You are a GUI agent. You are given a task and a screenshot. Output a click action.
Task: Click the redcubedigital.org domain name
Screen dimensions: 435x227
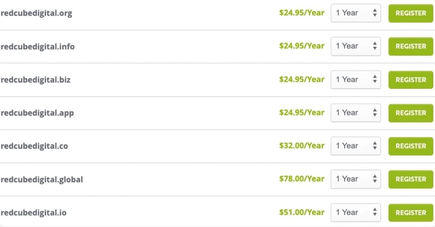tap(36, 13)
